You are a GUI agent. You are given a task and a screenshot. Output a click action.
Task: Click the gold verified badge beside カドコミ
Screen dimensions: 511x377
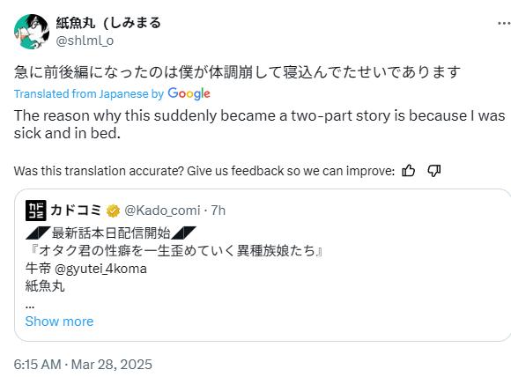pos(113,211)
